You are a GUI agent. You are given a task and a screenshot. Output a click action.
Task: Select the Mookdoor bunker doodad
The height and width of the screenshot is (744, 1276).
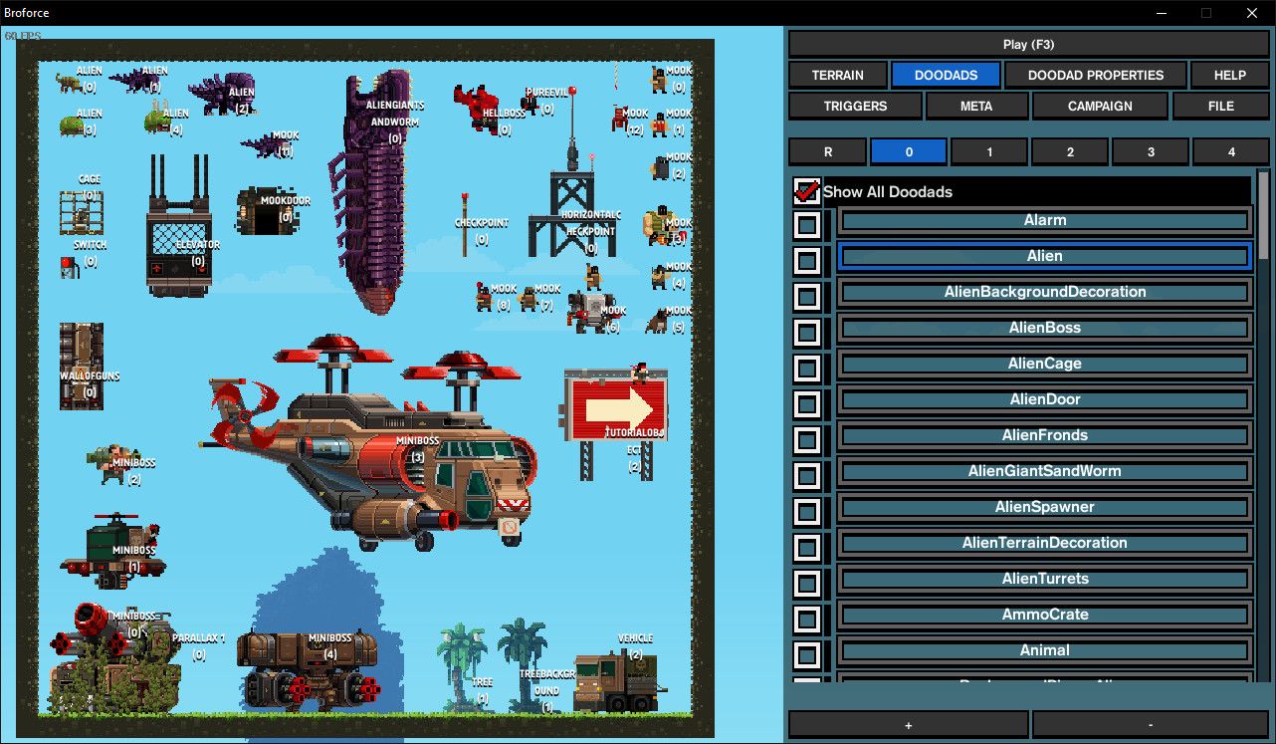pyautogui.click(x=266, y=211)
